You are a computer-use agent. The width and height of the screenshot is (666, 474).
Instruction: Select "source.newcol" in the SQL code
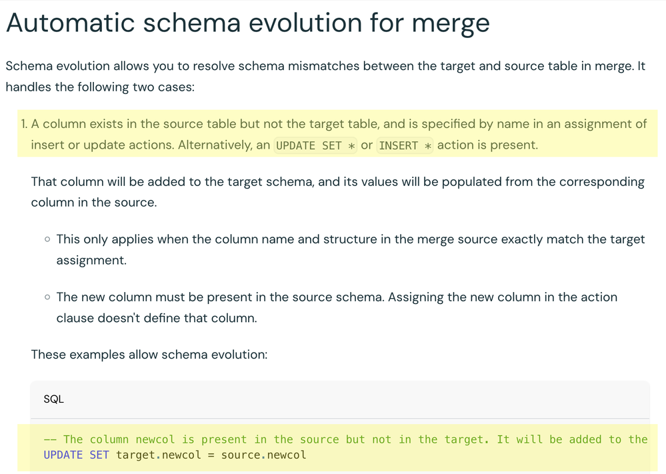(263, 455)
